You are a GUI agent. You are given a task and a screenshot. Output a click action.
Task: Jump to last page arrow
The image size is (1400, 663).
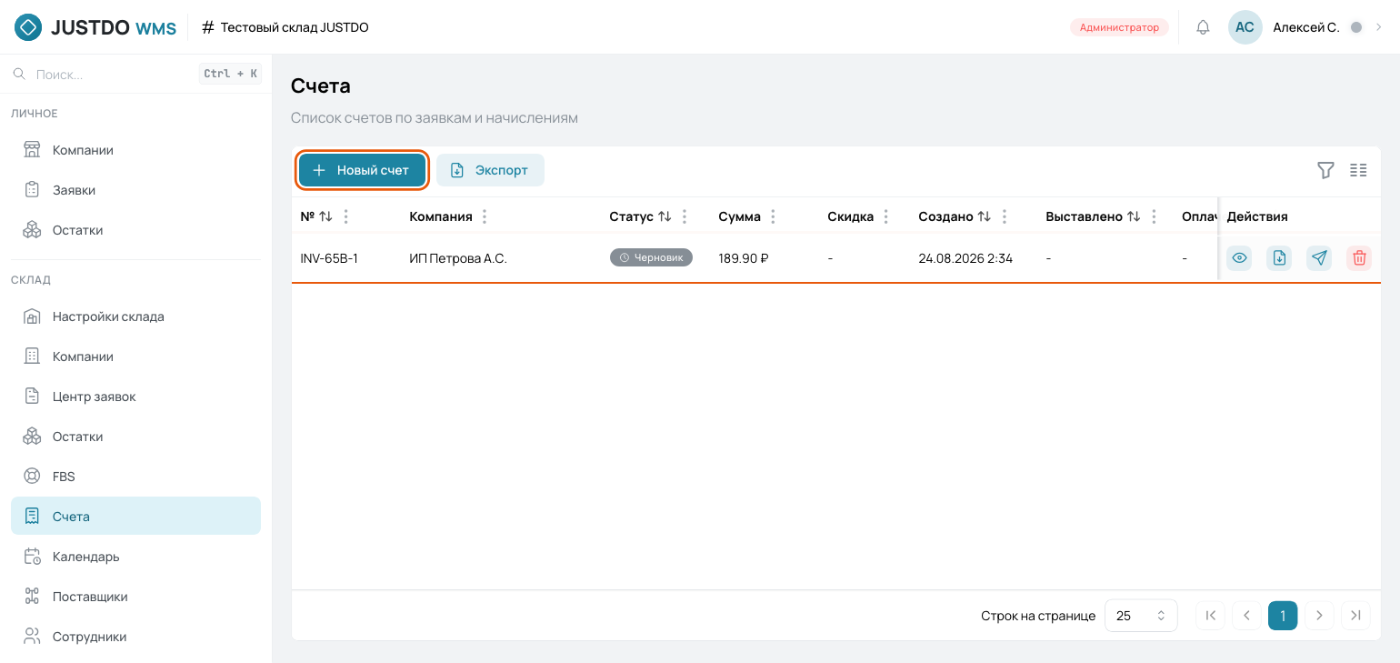[x=1355, y=616]
